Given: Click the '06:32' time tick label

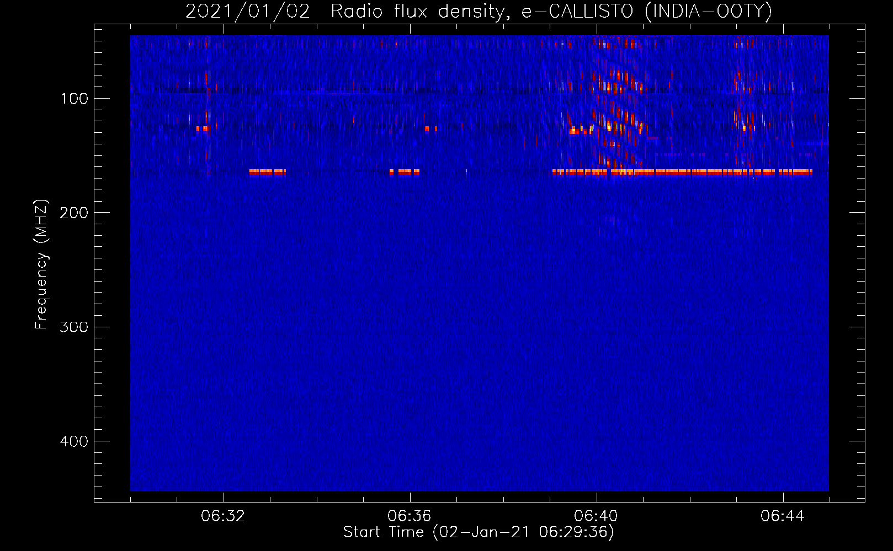Looking at the screenshot, I should click(x=223, y=516).
